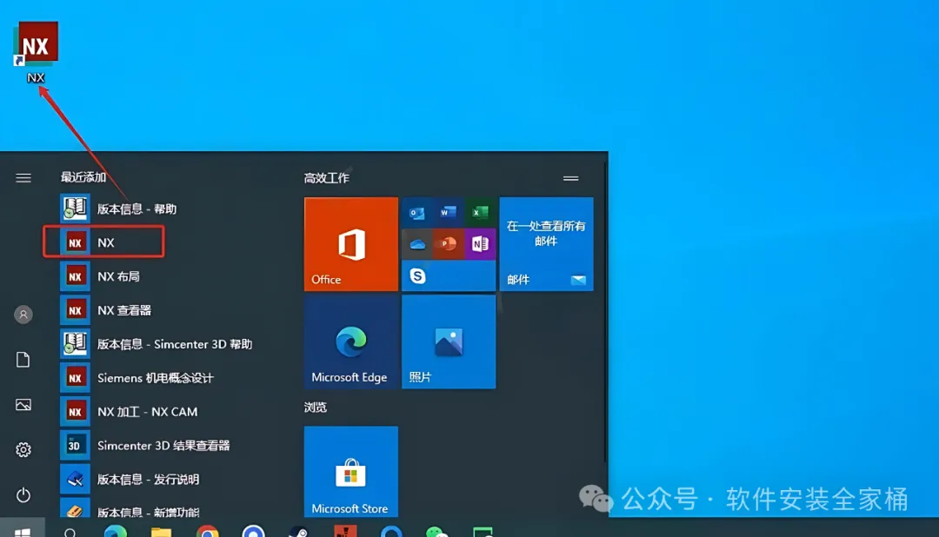The height and width of the screenshot is (537, 939).
Task: Open Documents icon in start sidebar
Action: tap(23, 359)
